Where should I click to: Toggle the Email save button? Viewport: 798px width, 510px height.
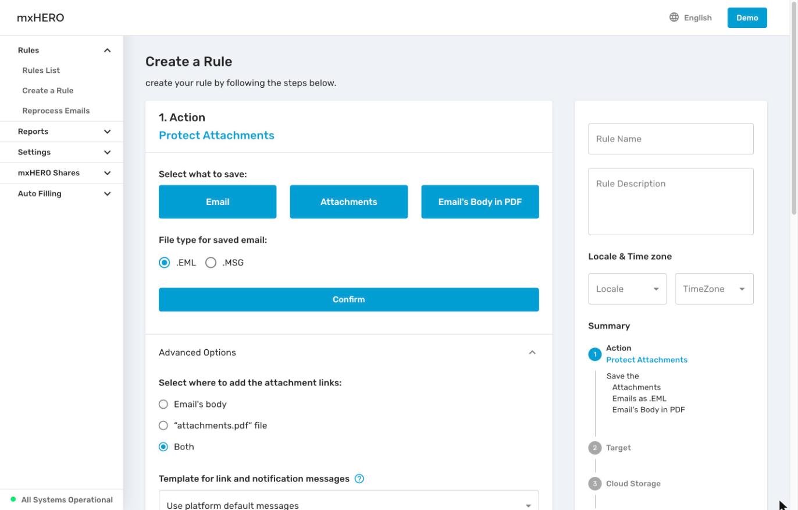tap(218, 202)
